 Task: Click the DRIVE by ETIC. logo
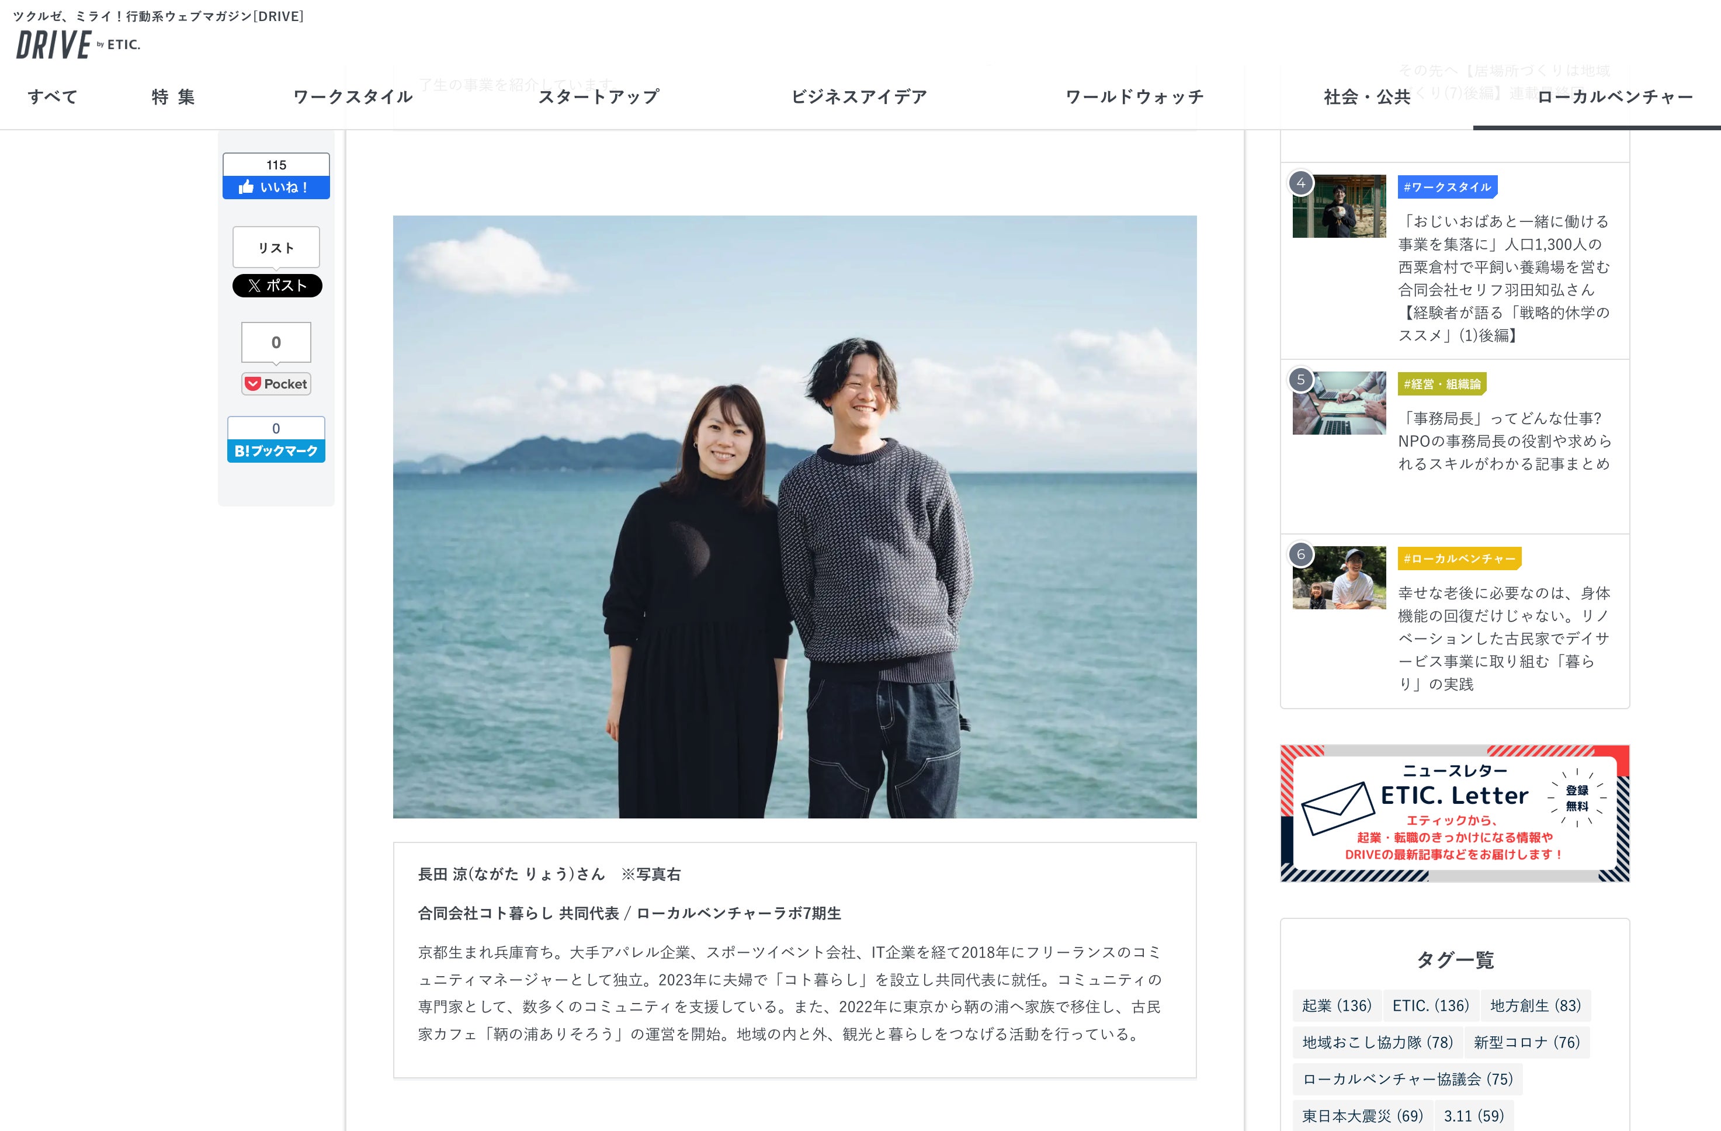78,45
